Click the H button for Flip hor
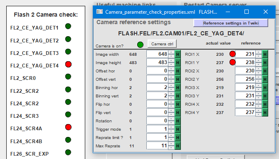 [178, 104]
